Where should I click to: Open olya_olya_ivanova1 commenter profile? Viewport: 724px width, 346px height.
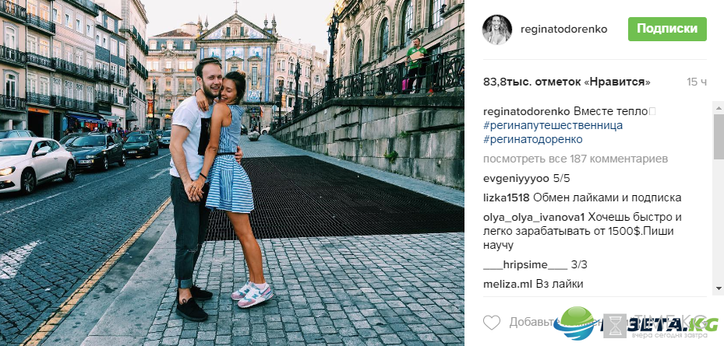(x=534, y=217)
